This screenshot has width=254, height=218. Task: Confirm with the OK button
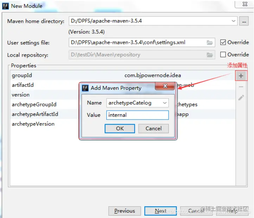(x=120, y=129)
